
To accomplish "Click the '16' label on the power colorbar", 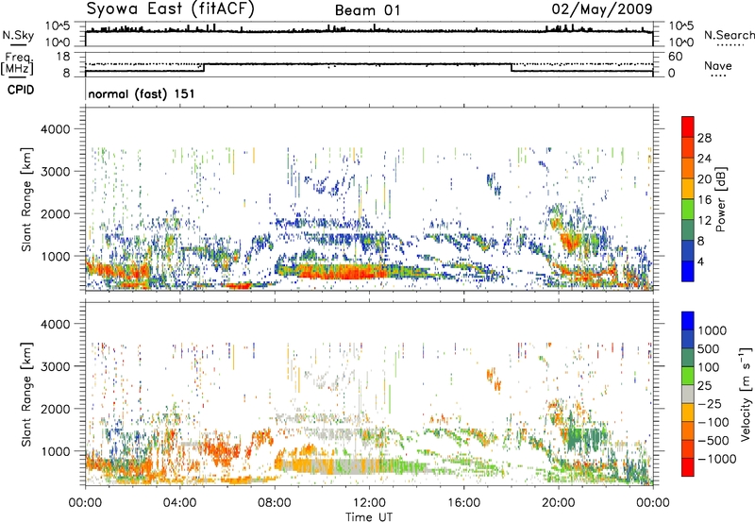I will (704, 200).
